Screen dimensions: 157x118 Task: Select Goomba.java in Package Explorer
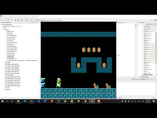(x=11, y=37)
